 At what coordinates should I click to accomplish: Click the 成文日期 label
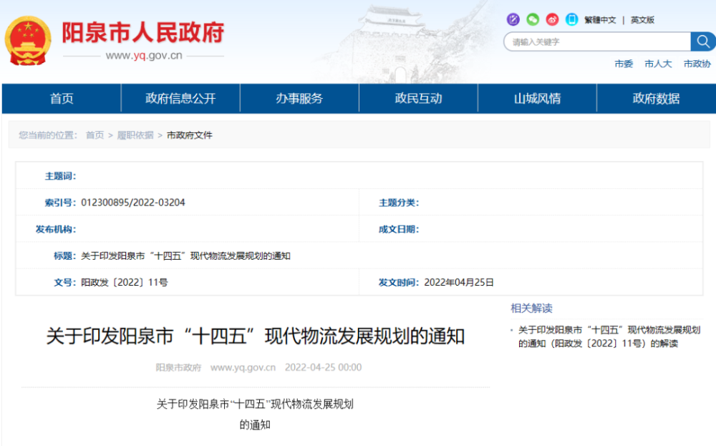[399, 229]
